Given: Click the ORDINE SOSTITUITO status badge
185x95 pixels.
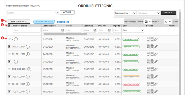Looking at the screenshot, I should pos(131,77).
